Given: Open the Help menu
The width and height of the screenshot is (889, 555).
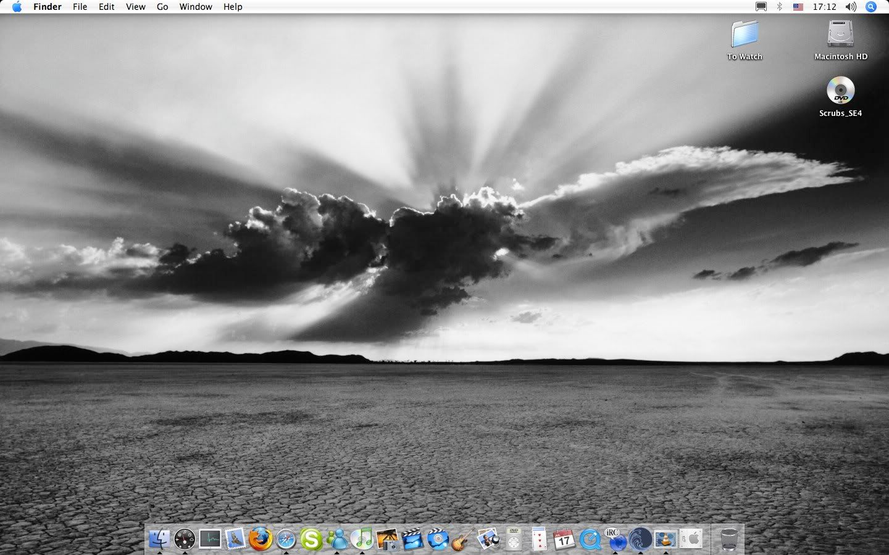Looking at the screenshot, I should point(233,7).
